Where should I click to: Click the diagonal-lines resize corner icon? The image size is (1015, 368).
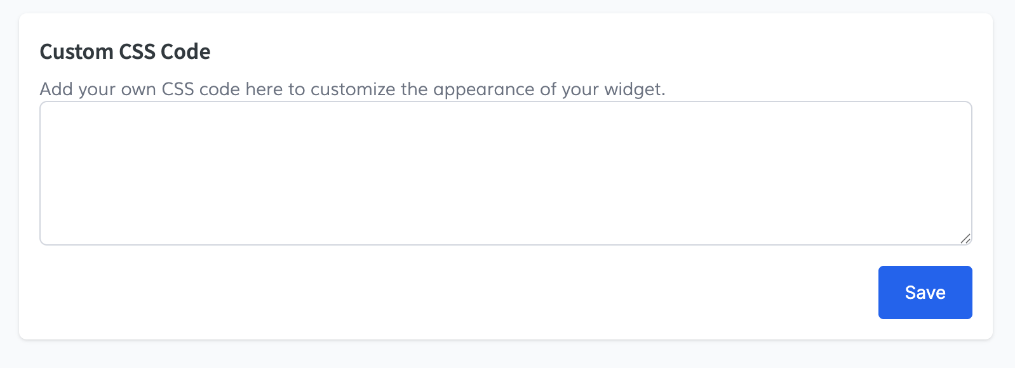[x=965, y=239]
